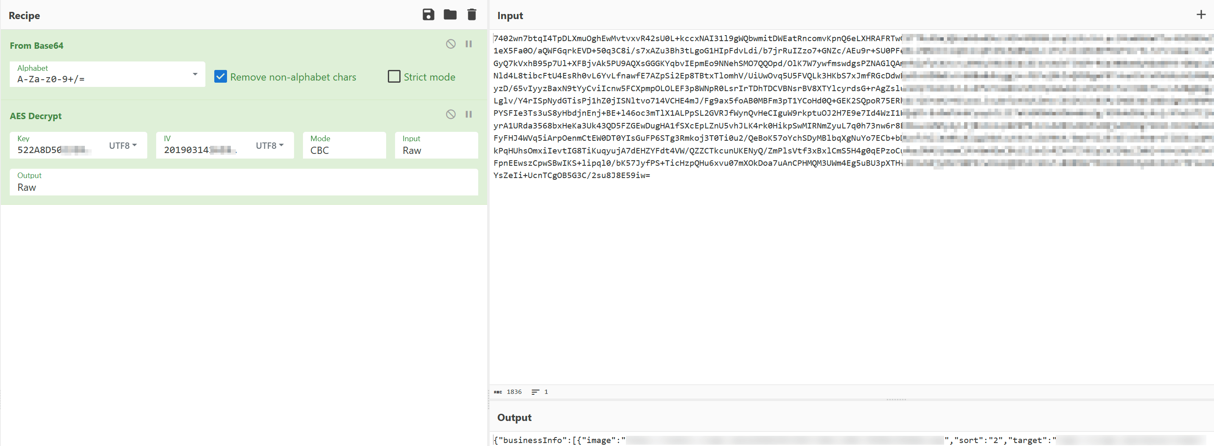Disable the AES Decrypt operation
Screen dimensions: 1214x446
click(451, 114)
